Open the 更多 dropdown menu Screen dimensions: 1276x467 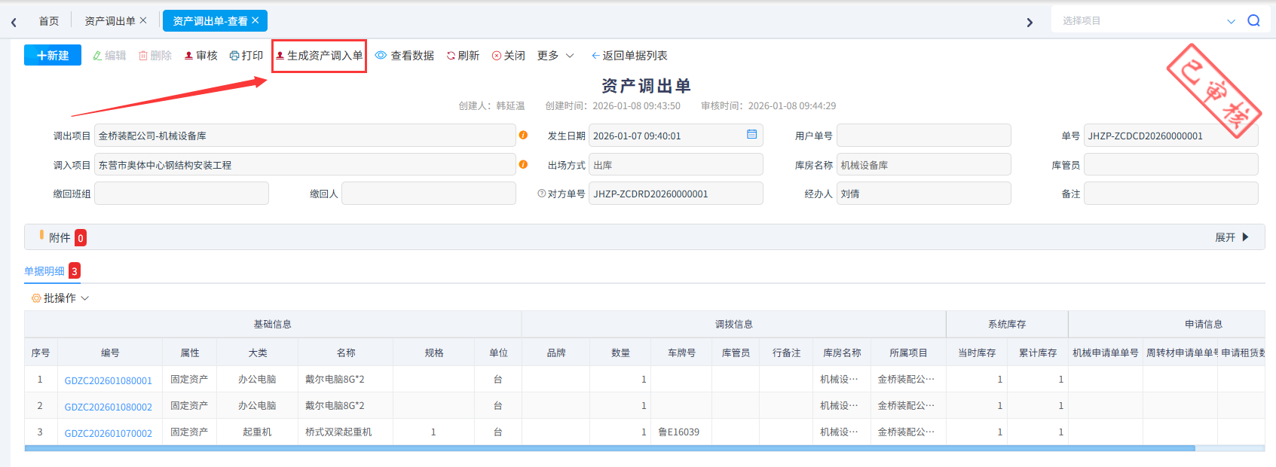555,56
